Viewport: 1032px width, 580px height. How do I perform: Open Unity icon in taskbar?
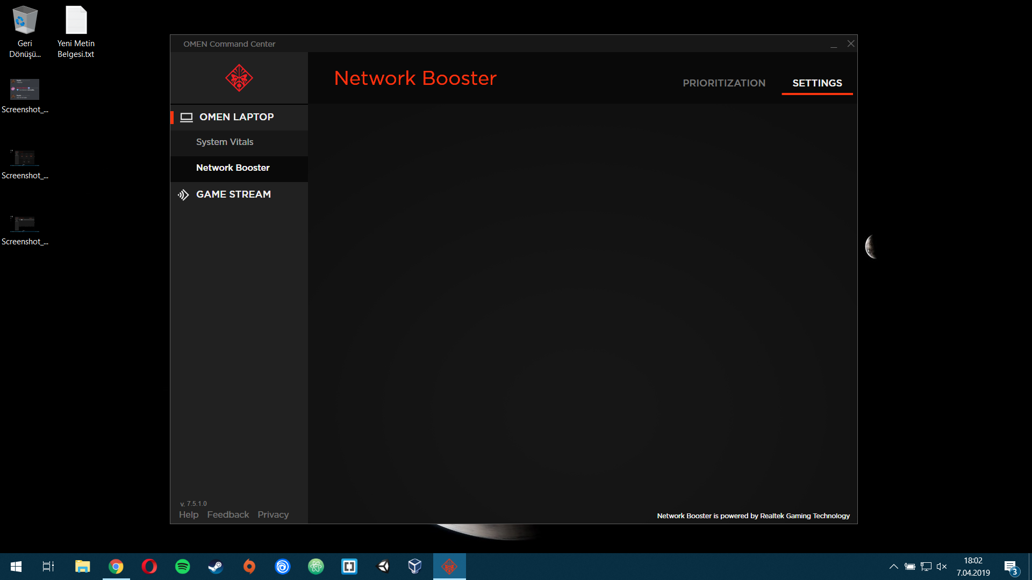point(383,567)
